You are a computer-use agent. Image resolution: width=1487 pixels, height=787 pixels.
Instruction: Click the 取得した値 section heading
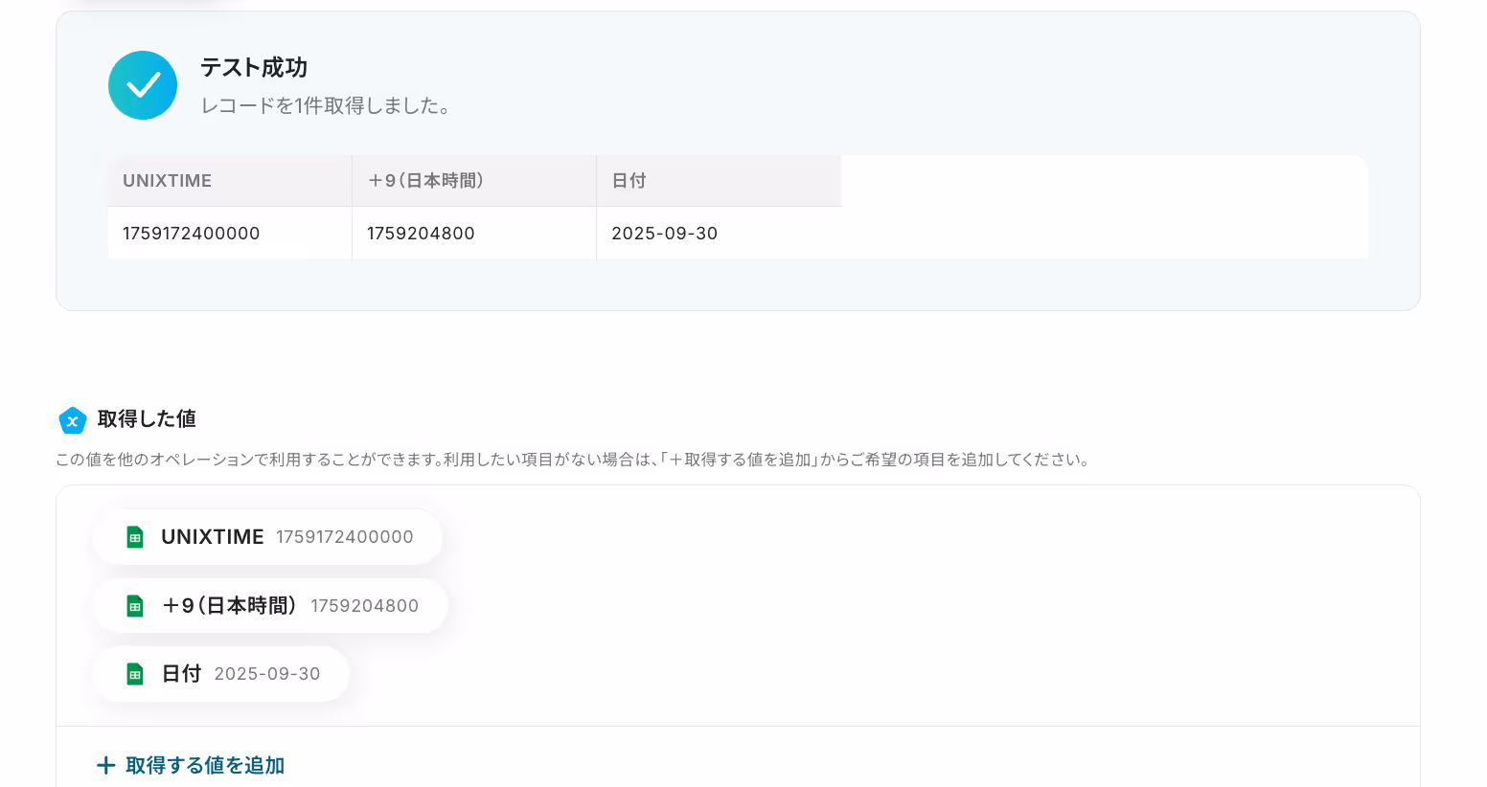tap(147, 419)
